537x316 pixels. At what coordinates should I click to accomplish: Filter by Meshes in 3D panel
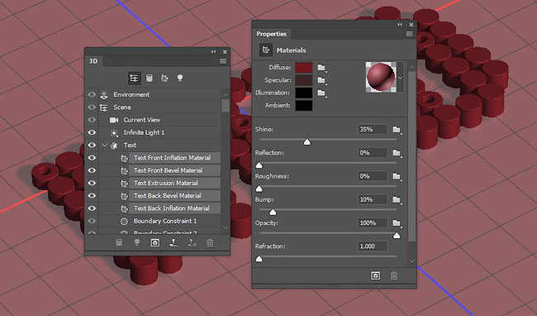(x=150, y=78)
